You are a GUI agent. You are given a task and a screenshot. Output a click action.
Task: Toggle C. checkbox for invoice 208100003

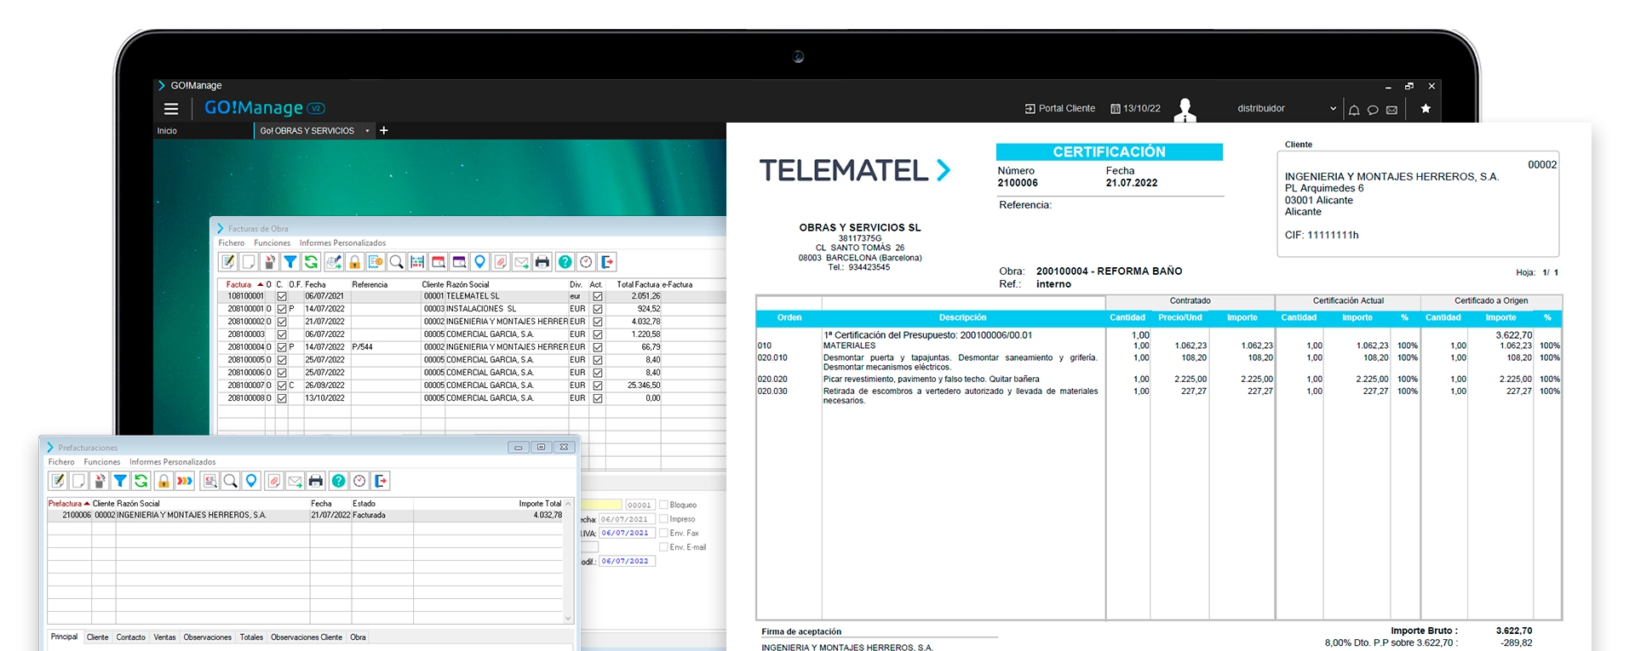tap(282, 334)
